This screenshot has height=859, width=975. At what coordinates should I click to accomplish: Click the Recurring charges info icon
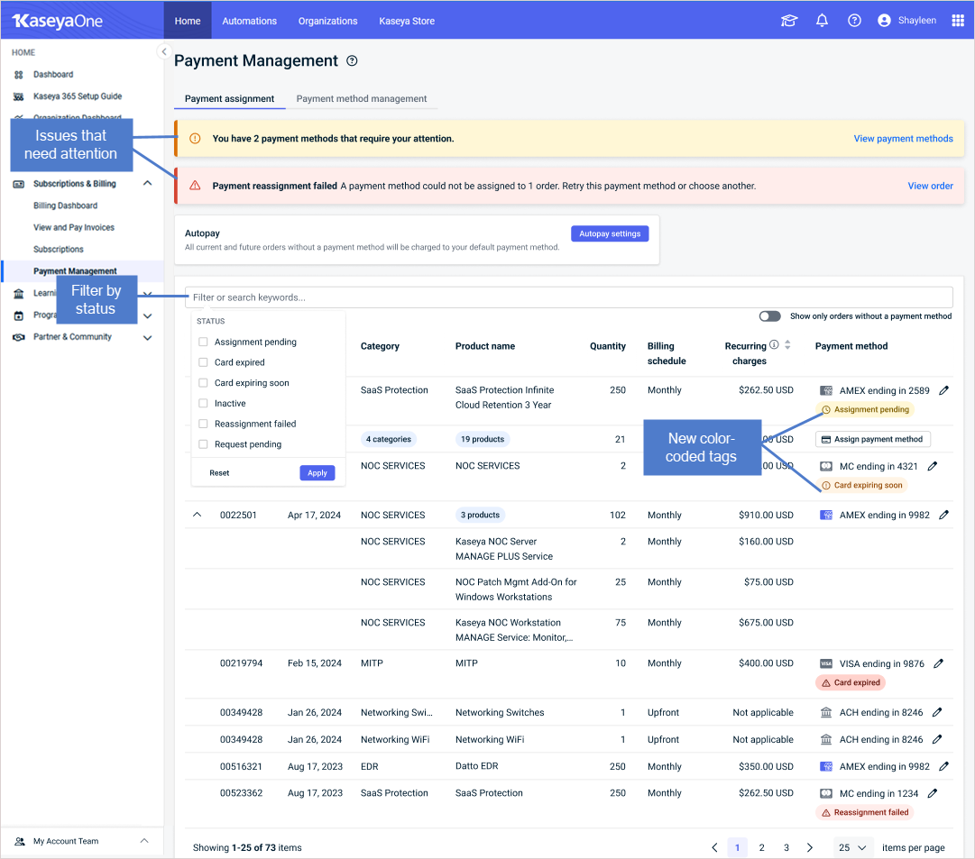pyautogui.click(x=774, y=344)
